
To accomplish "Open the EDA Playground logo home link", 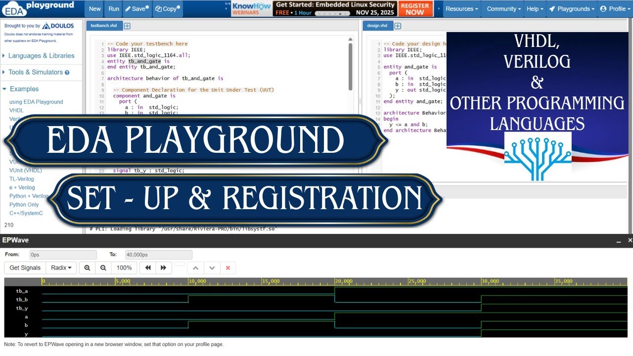I will click(38, 8).
